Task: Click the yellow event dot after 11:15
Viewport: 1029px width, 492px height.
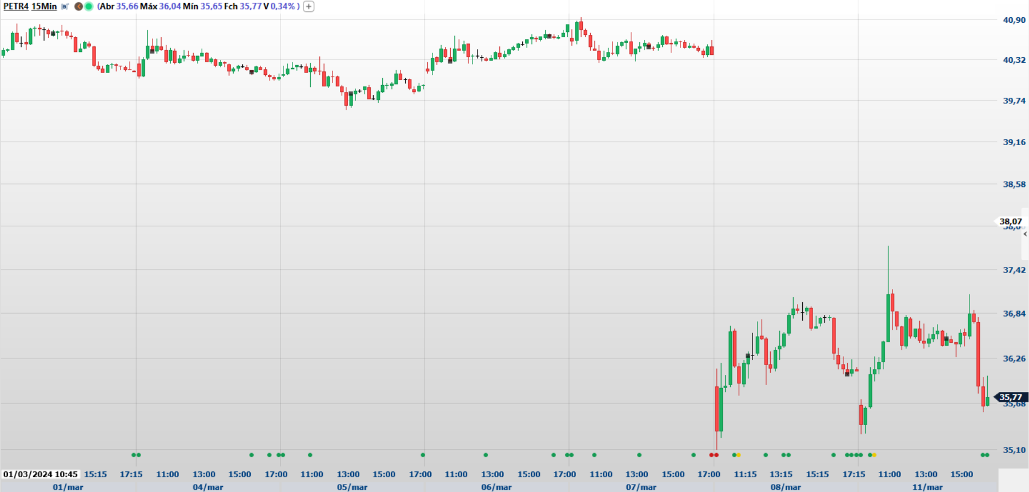Action: tap(739, 455)
